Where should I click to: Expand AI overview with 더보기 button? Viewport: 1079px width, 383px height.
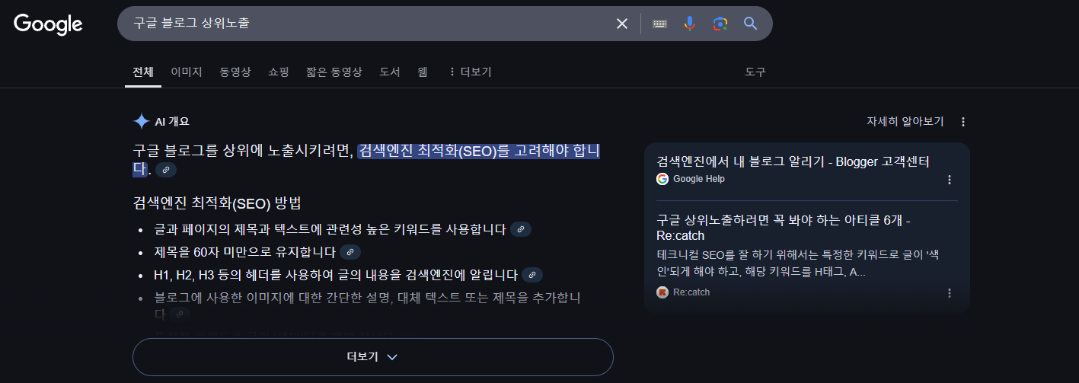[373, 356]
